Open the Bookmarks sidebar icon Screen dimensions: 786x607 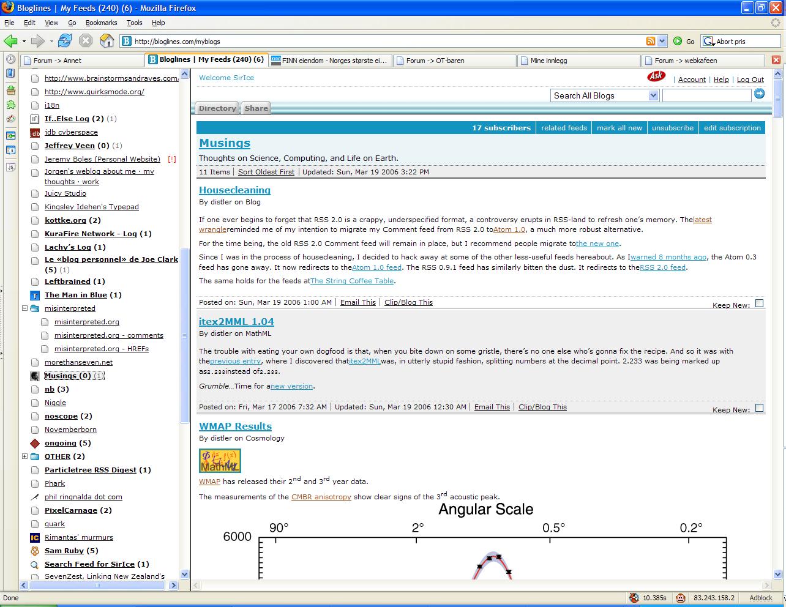[10, 73]
